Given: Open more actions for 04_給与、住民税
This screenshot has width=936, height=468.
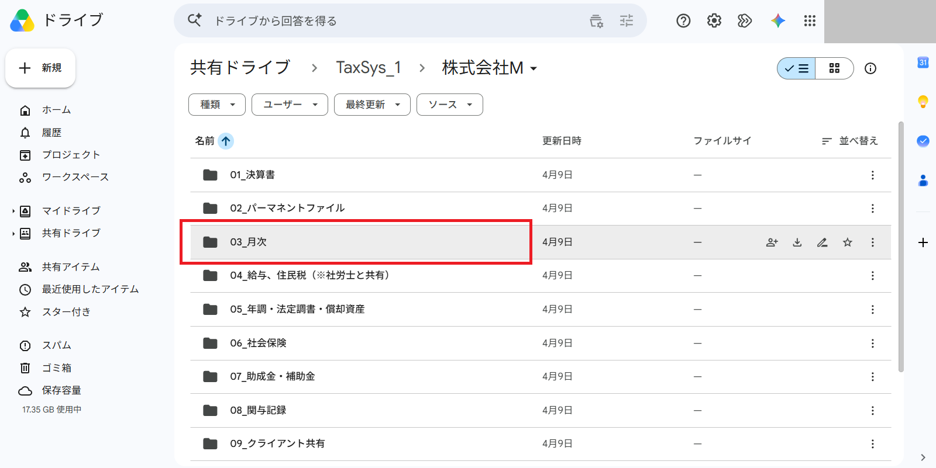Looking at the screenshot, I should coord(873,276).
